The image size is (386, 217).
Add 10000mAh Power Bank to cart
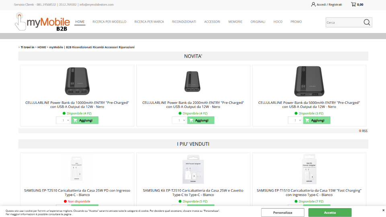(85, 120)
